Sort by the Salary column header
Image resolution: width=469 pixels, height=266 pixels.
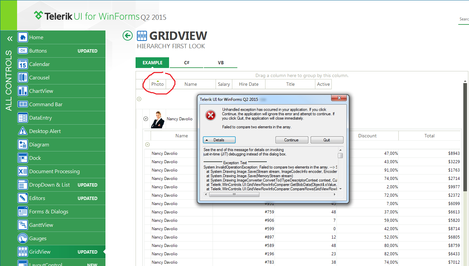coord(224,84)
